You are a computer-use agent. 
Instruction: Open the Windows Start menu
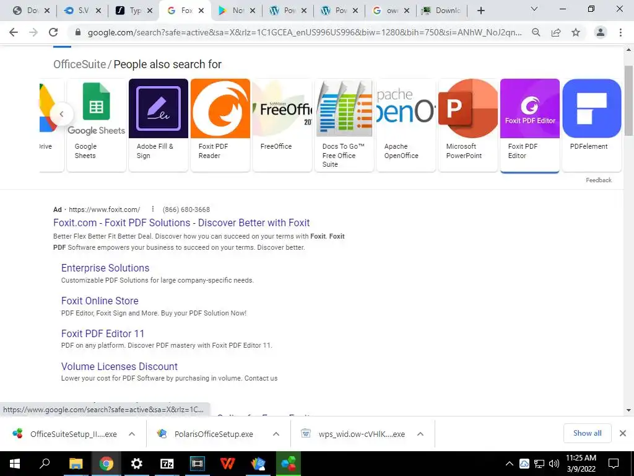coord(15,464)
